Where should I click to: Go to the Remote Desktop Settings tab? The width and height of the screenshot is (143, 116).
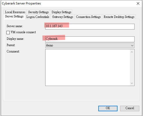pos(119,17)
